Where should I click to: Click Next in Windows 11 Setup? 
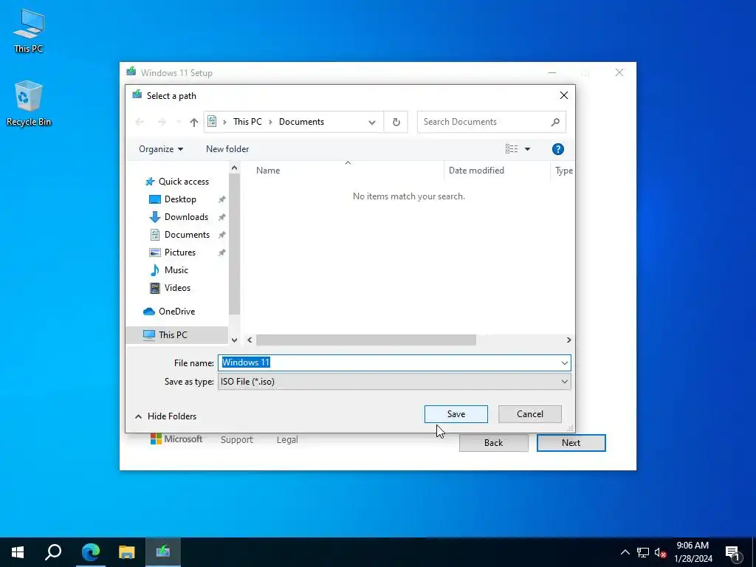click(571, 443)
